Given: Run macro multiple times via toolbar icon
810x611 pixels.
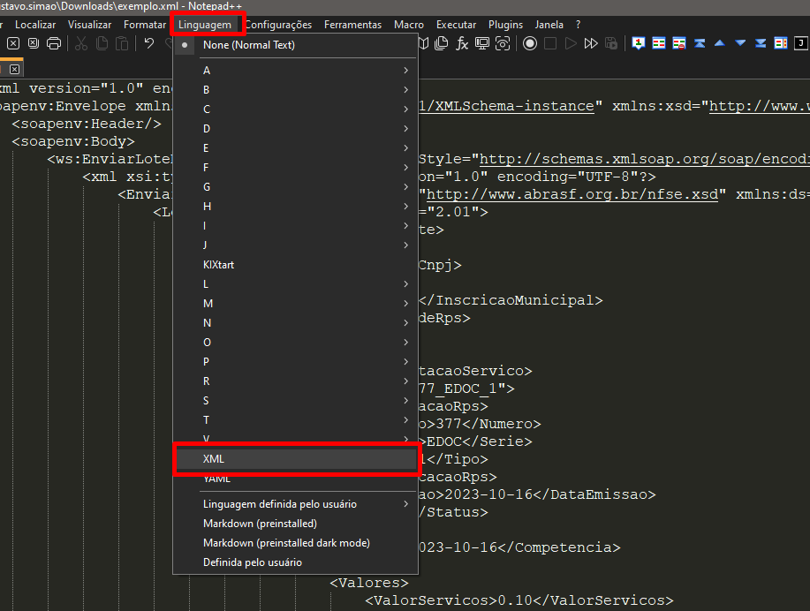Looking at the screenshot, I should (592, 42).
